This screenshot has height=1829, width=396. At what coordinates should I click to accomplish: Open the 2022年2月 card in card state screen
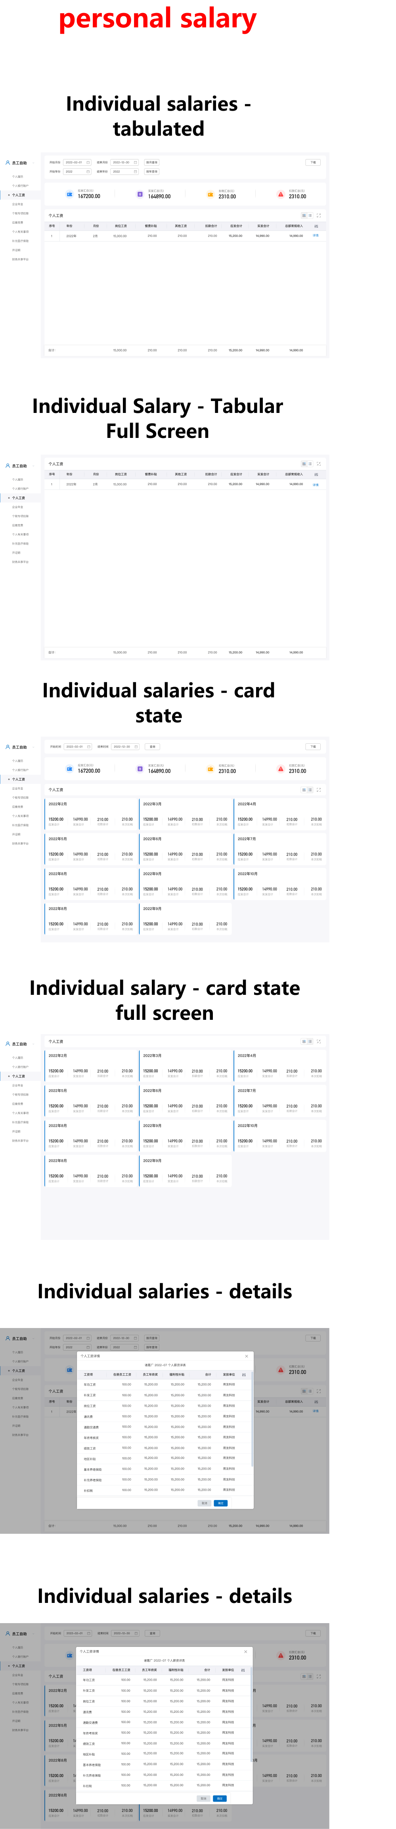90,814
